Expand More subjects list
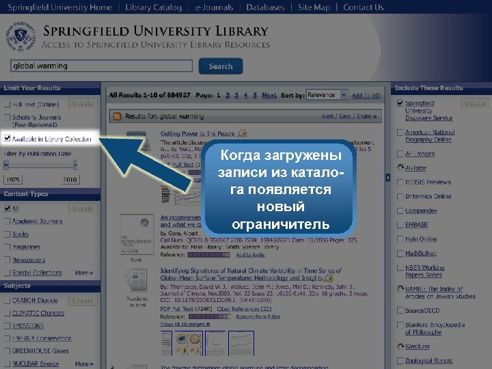 (84, 364)
